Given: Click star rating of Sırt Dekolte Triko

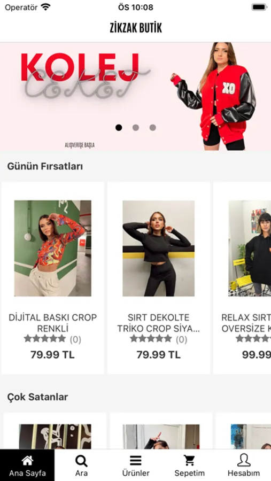Looking at the screenshot, I should [151, 339].
